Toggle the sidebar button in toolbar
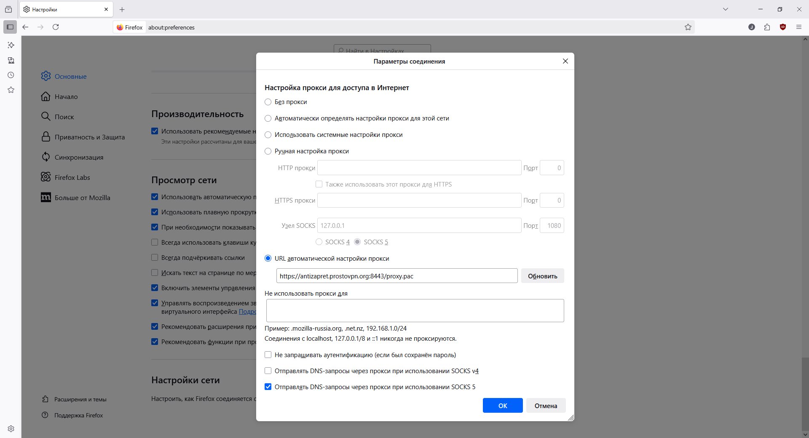 (x=10, y=27)
